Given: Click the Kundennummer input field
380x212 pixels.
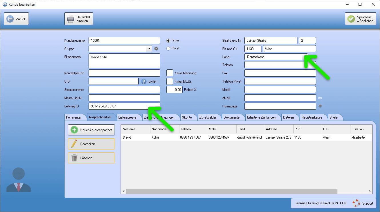Looking at the screenshot, I should [x=124, y=41].
